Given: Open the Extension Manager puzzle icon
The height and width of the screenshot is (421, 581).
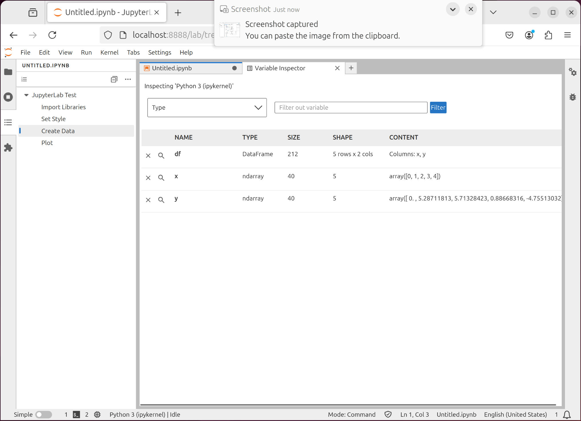Looking at the screenshot, I should pos(8,148).
